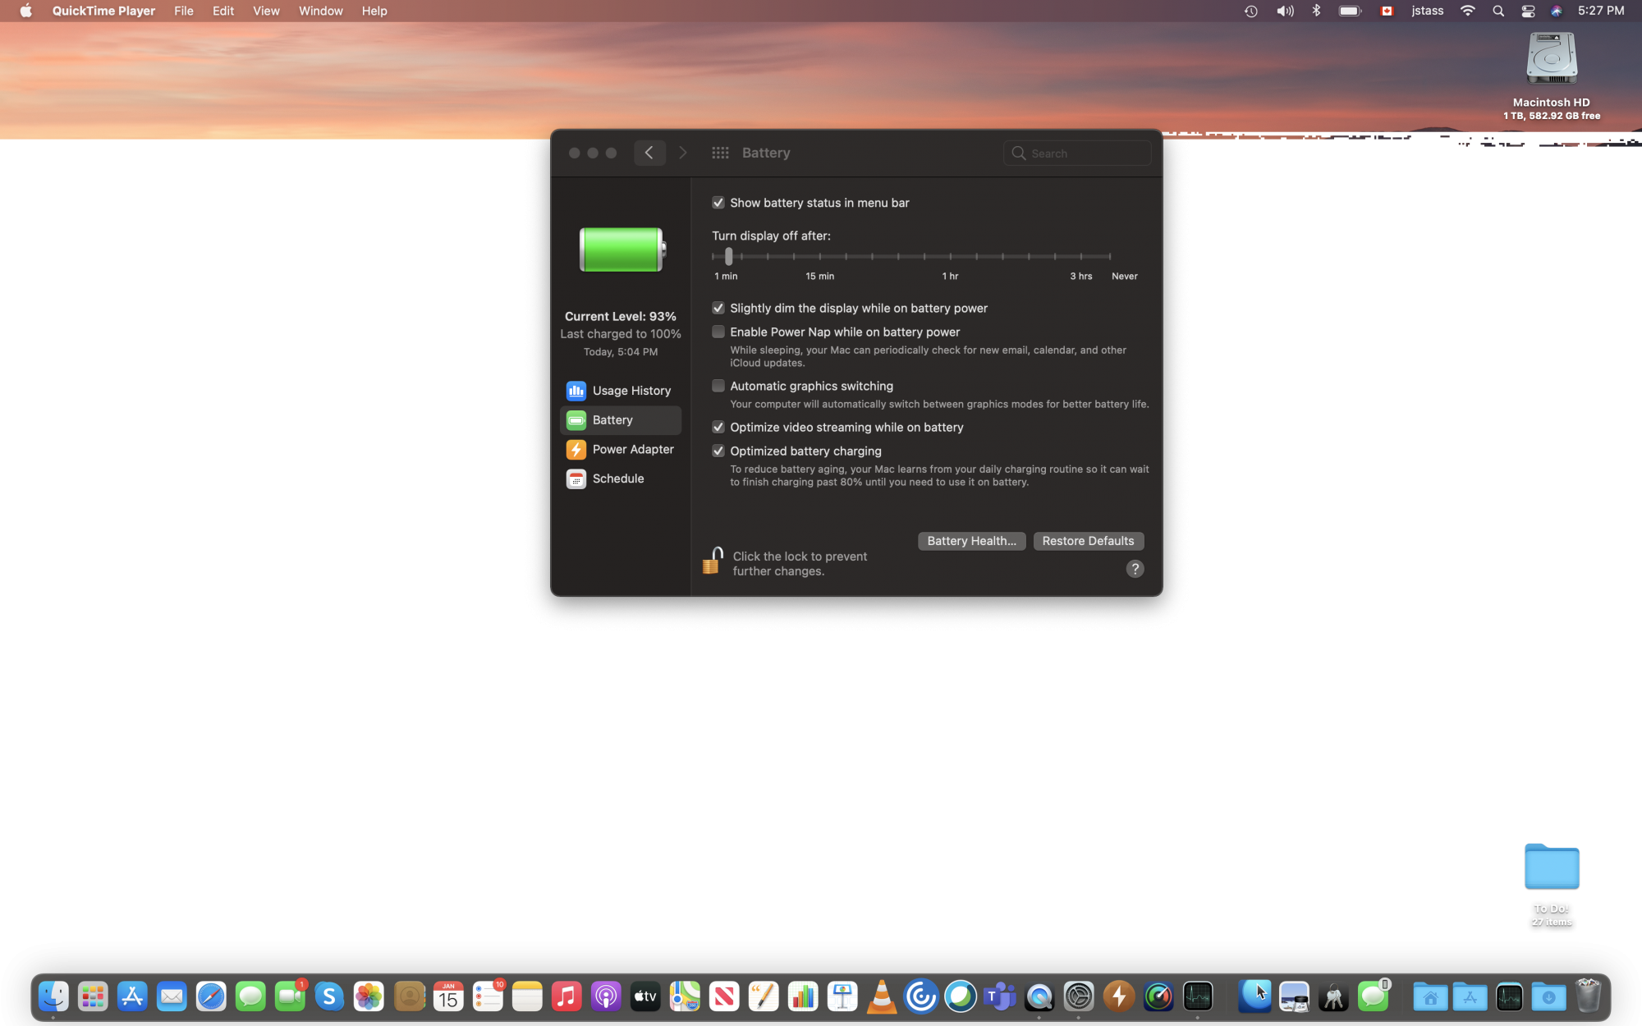Screen dimensions: 1642x1026
Task: Click Restore Defaults
Action: tap(1088, 541)
